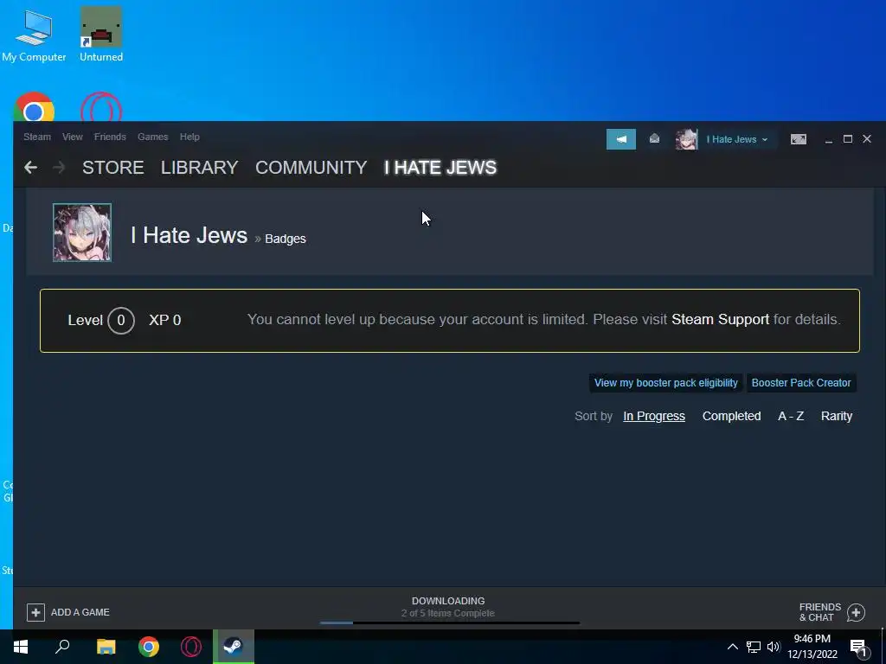Click ADD A GAME label
886x664 pixels.
(80, 612)
